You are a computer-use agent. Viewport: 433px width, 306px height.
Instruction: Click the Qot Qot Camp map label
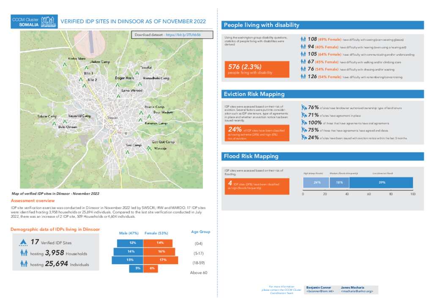[x=163, y=142]
